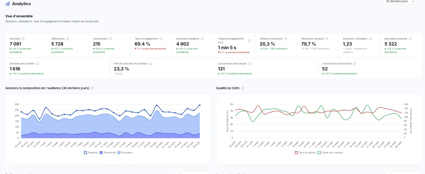Click the info icon next to Sessions engagées
Screen dimensions: 425x174
coord(202,39)
